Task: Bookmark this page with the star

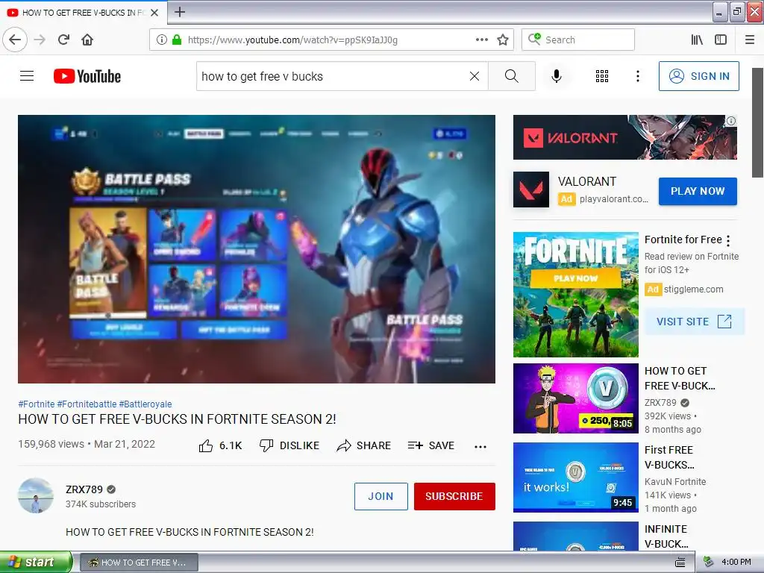Action: (503, 40)
